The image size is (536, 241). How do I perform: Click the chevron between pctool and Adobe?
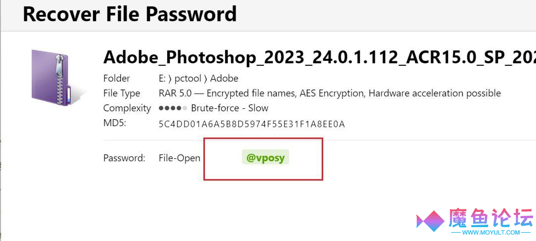[x=206, y=79]
